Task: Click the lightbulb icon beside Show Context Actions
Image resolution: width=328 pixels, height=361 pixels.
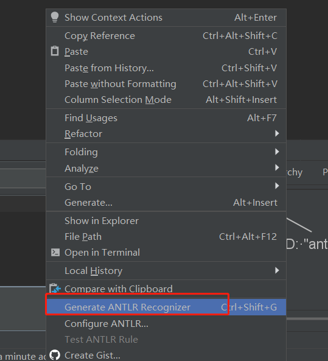Action: click(x=55, y=17)
